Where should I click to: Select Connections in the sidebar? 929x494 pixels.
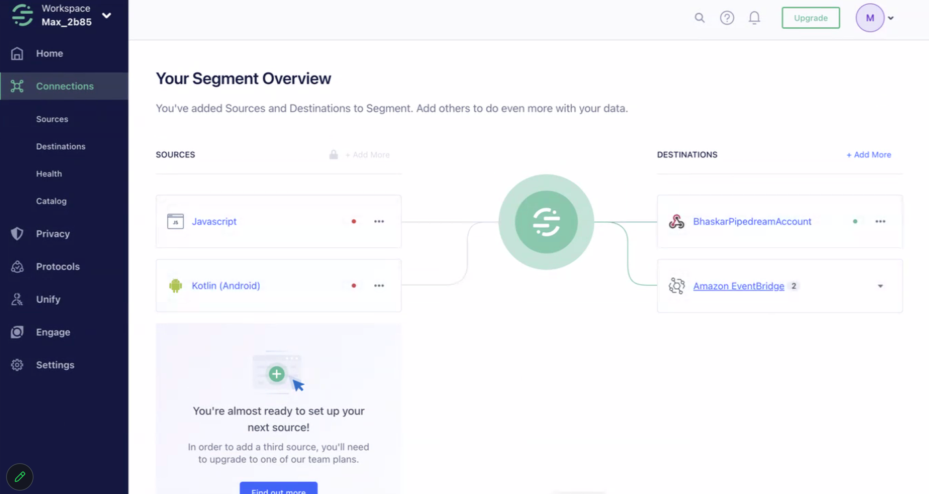tap(65, 86)
